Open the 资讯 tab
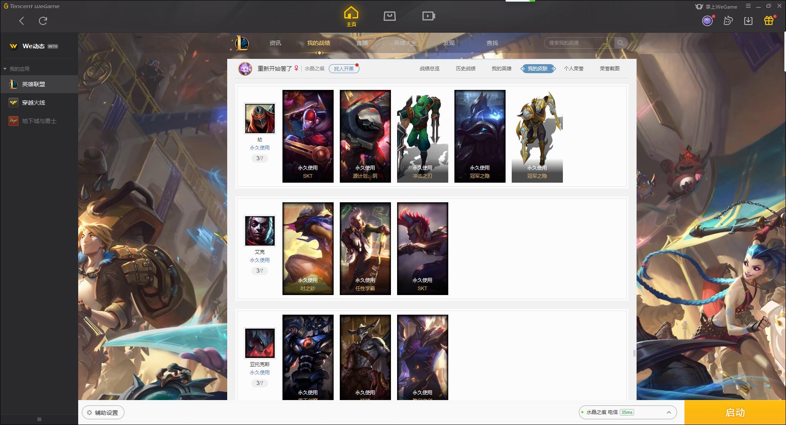 [x=275, y=43]
